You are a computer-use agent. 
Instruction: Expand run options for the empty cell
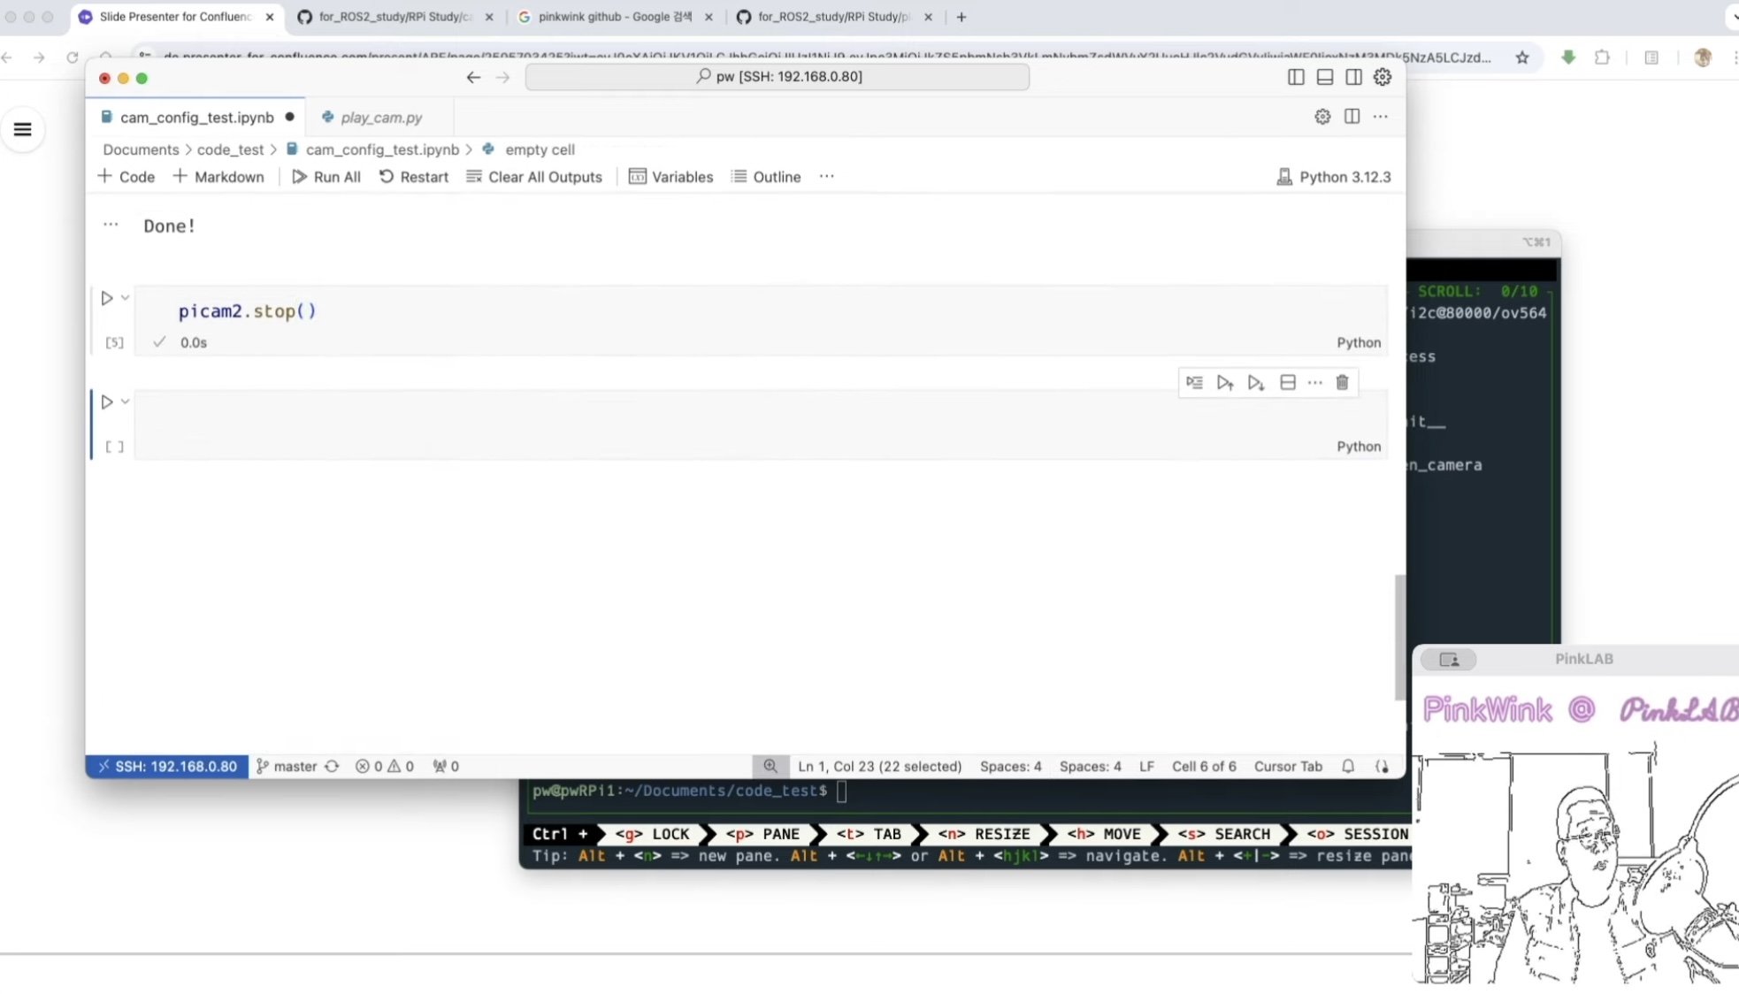[x=126, y=401]
